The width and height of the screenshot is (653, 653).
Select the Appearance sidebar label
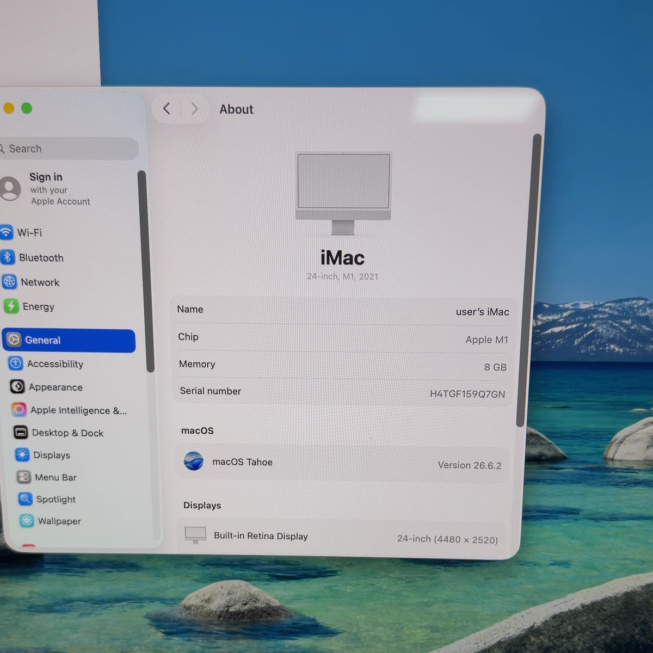coord(56,387)
